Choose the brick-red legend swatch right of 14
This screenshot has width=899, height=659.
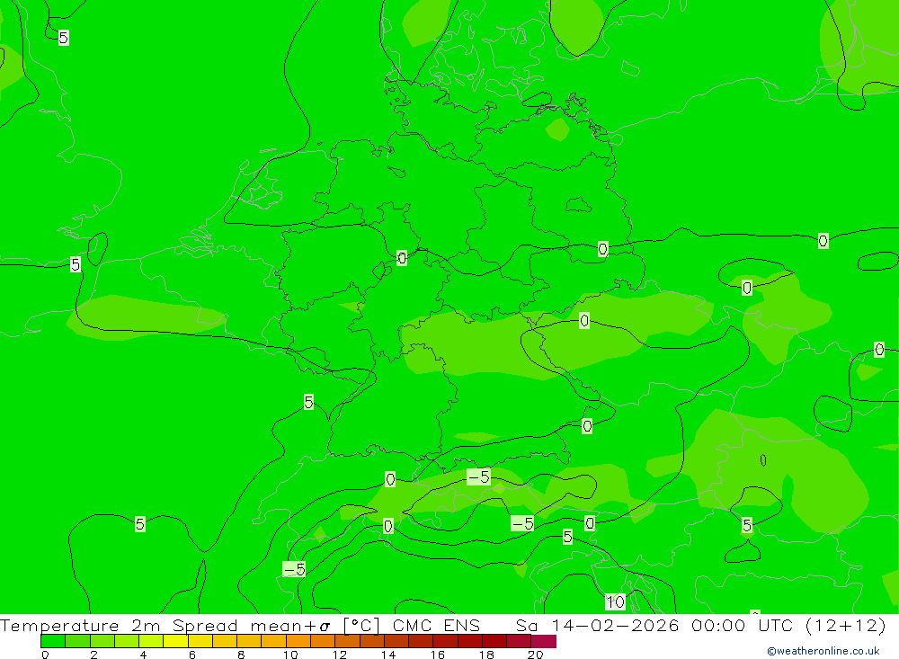[x=396, y=641]
